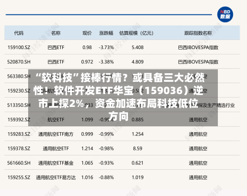Click price value 0.98
This screenshot has width=247, height=196.
(x=87, y=48)
